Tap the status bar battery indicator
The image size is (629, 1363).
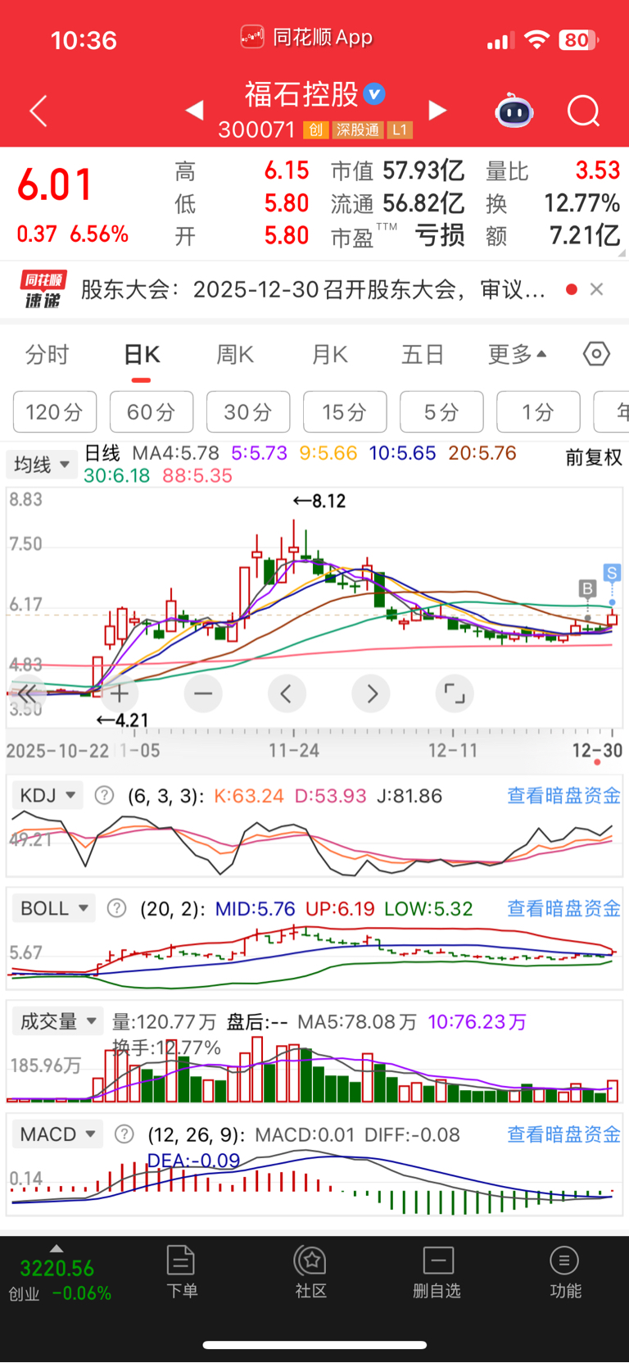579,39
